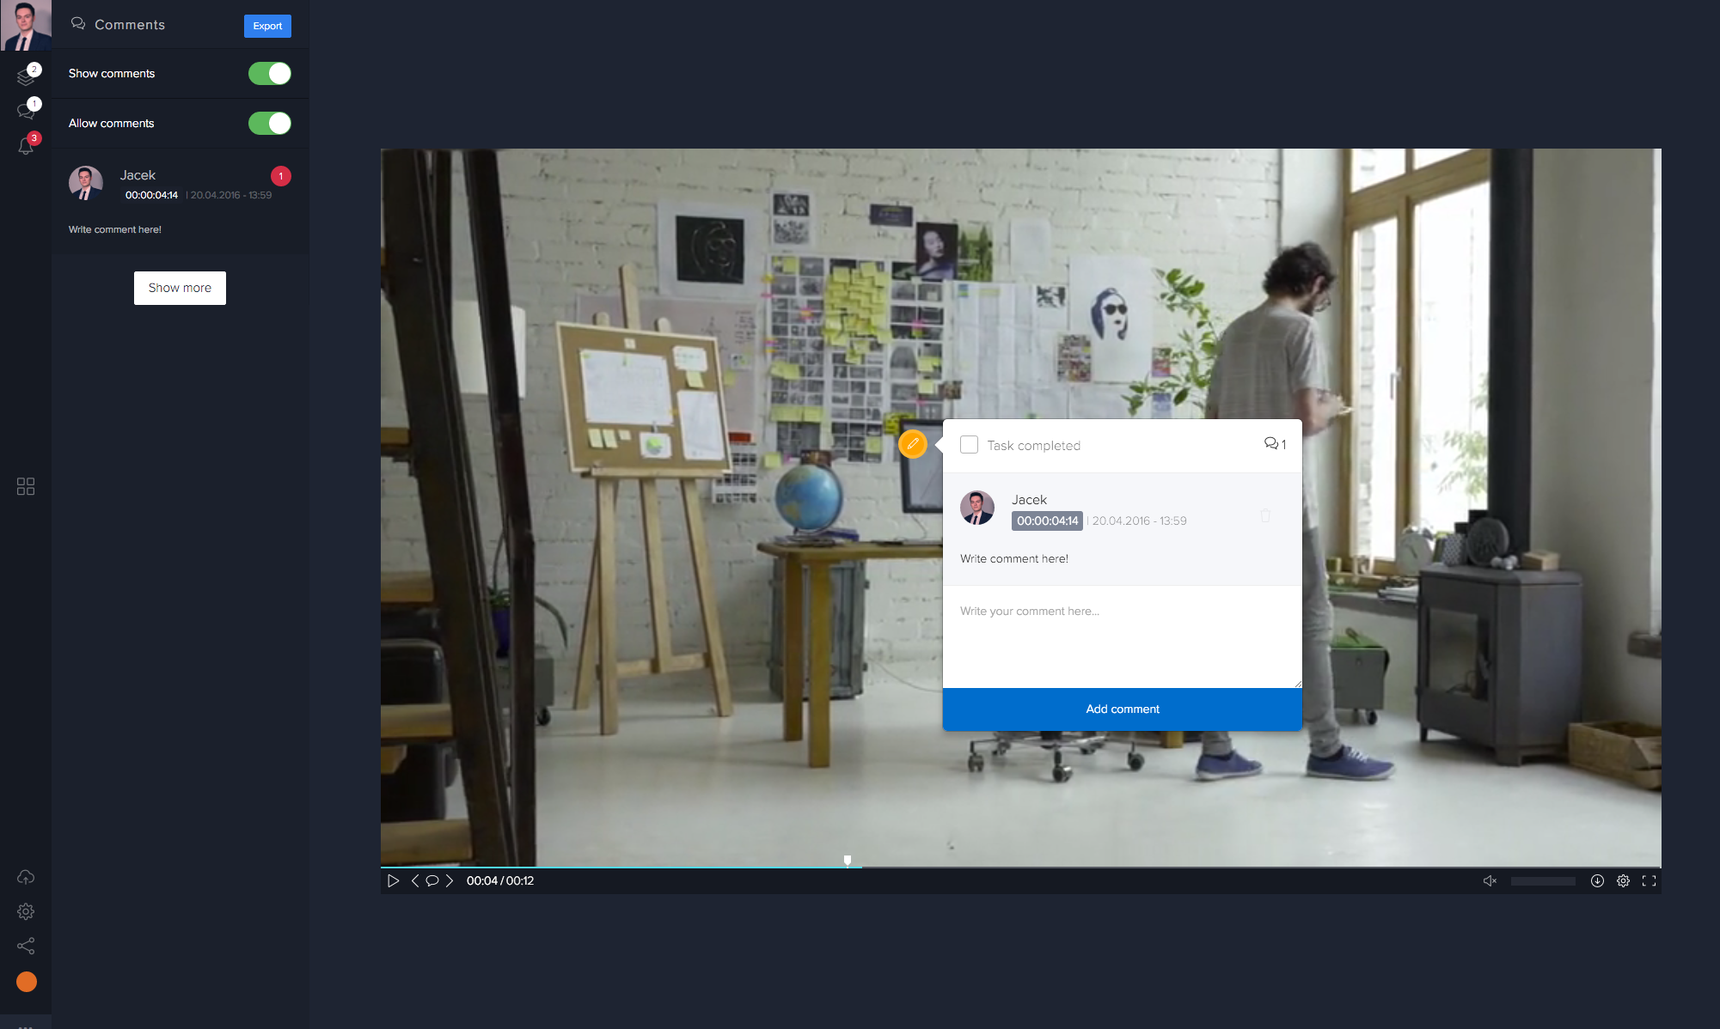
Task: Go to the previous comment arrow
Action: 415,880
